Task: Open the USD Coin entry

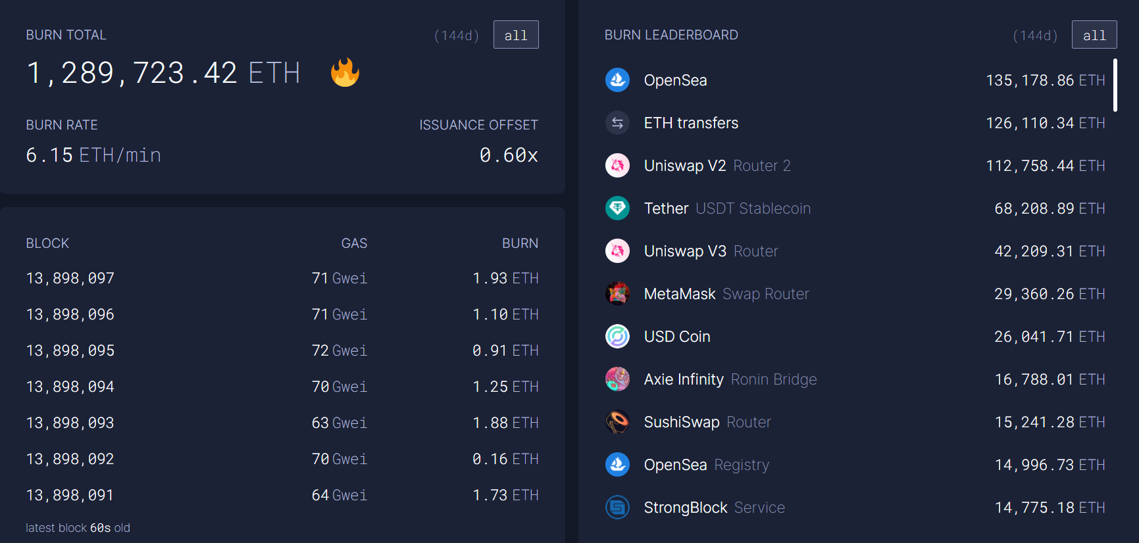Action: tap(678, 337)
